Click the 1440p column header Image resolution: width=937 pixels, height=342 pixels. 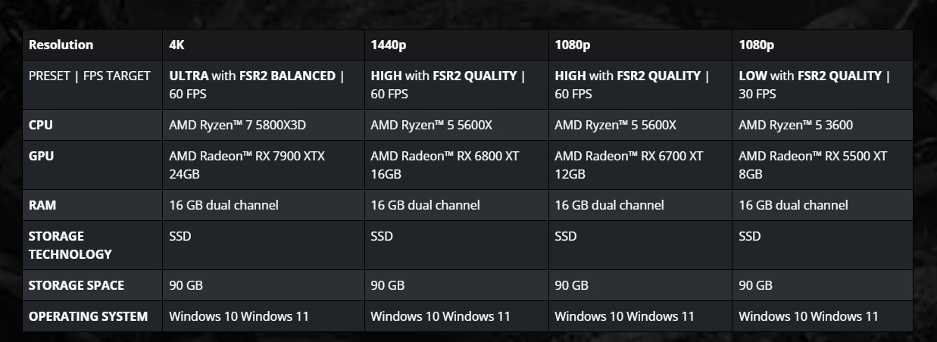tap(388, 45)
